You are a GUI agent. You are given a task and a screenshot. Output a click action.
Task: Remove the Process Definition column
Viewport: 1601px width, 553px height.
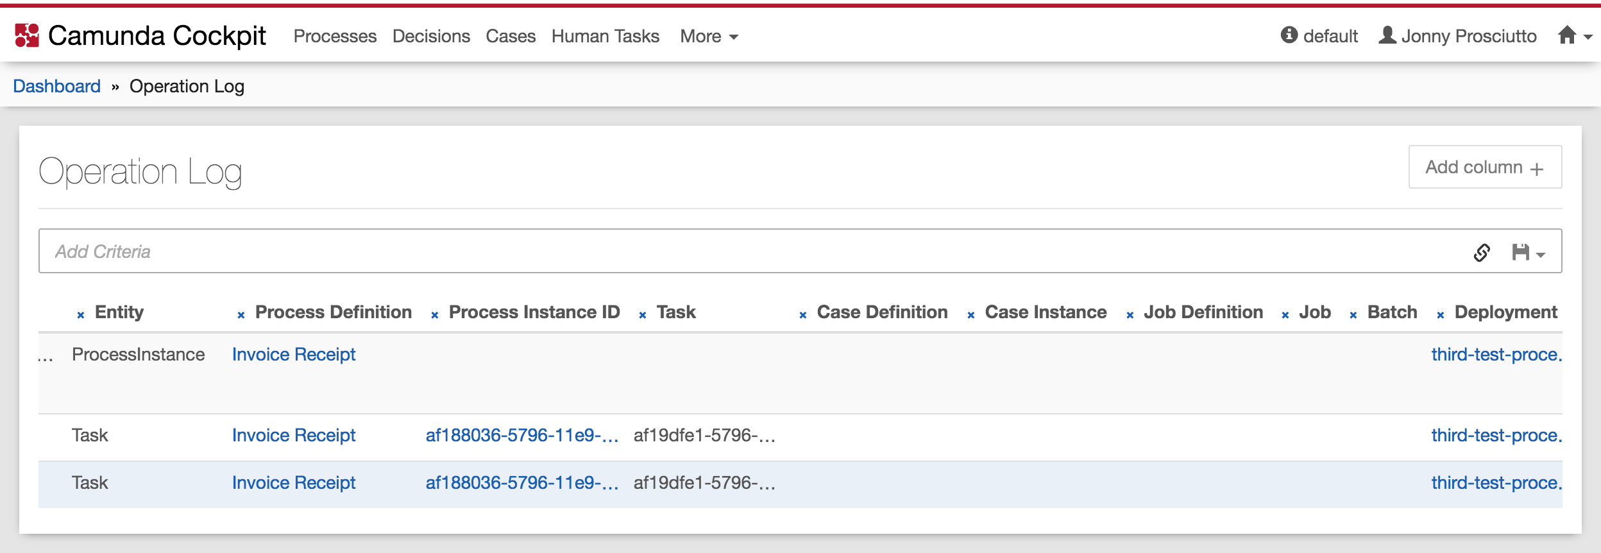point(241,315)
